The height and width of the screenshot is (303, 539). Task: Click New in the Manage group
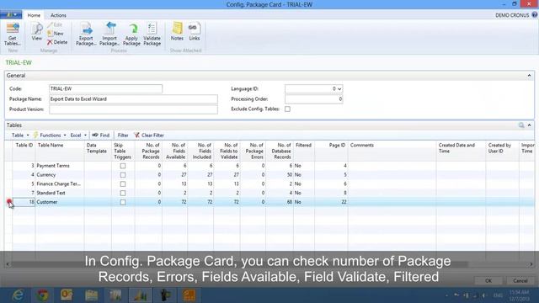[x=56, y=34]
